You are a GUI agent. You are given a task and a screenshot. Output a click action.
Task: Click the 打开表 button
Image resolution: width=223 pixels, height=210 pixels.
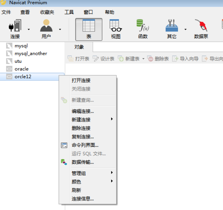pos(78,58)
